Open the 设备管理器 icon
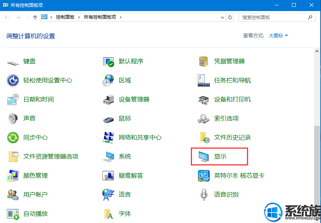This screenshot has height=223, width=321. tap(108, 99)
